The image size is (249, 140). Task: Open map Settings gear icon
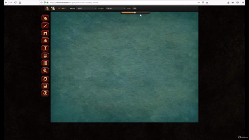coord(45,79)
